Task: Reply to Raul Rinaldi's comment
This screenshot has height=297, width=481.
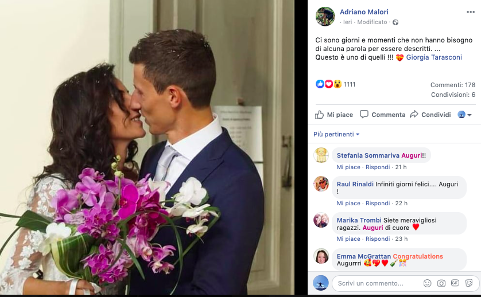Action: click(378, 203)
